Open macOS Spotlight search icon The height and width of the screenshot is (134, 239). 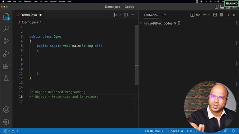click(215, 1)
